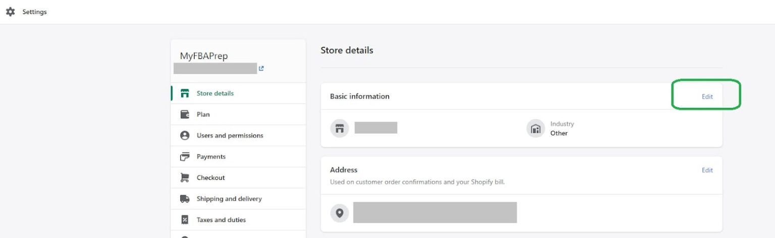Click the Plan wallet icon
Screen dimensions: 775x238
[x=185, y=114]
